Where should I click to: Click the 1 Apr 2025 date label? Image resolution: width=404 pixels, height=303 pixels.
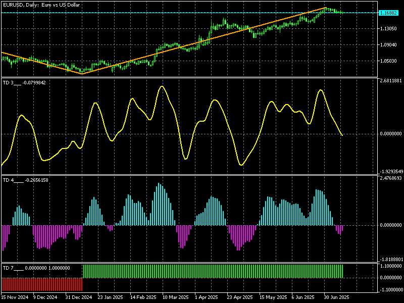pos(206,297)
